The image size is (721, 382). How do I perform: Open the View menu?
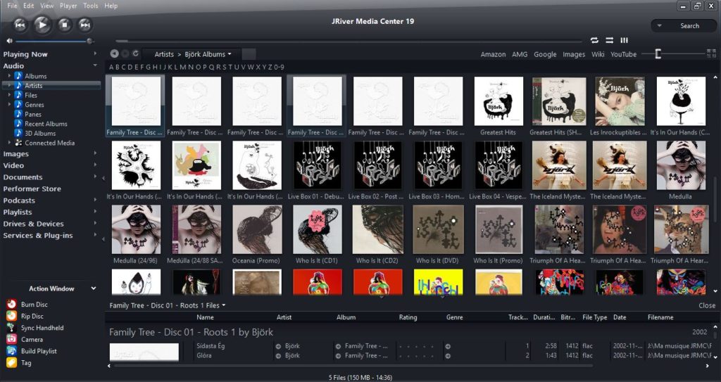pyautogui.click(x=47, y=6)
